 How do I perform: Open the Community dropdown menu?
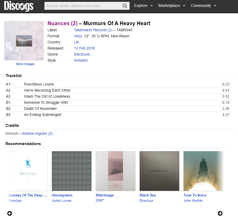(x=203, y=6)
